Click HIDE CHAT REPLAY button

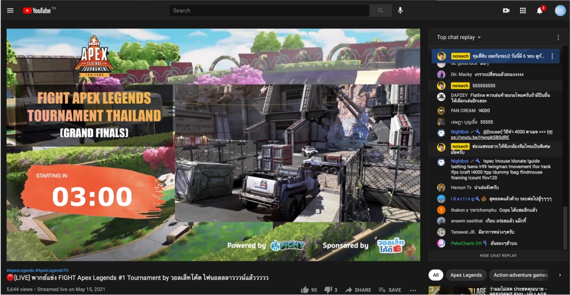(x=498, y=256)
